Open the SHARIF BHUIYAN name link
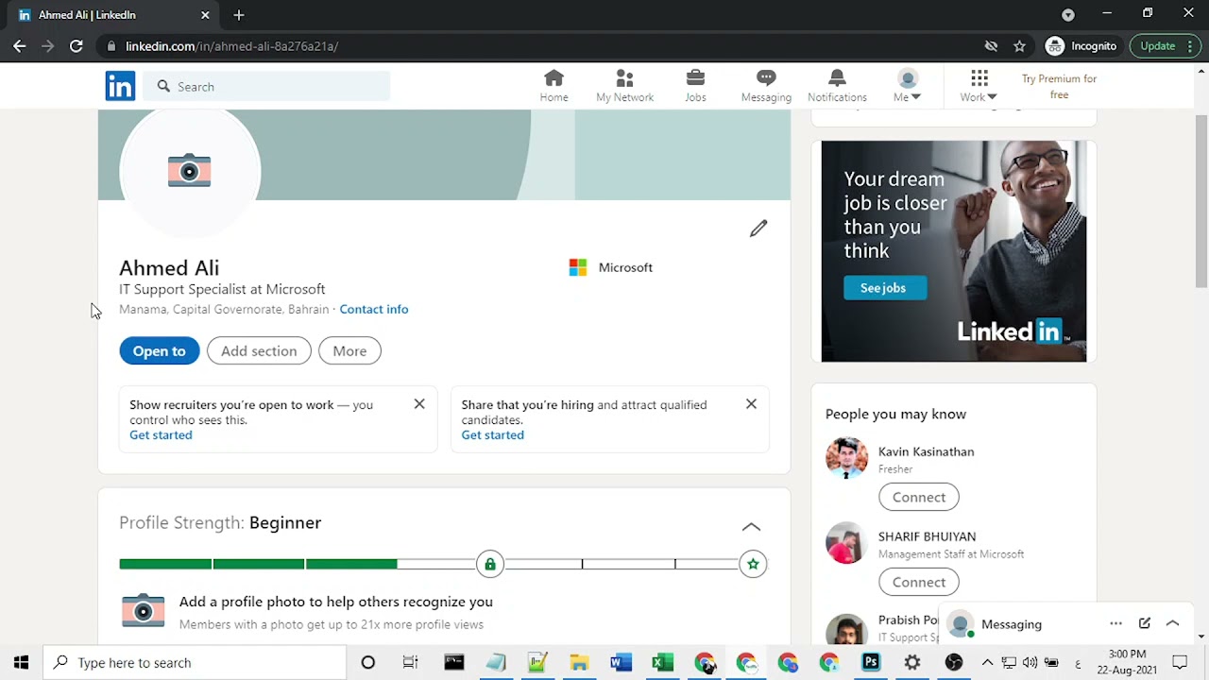 927,536
